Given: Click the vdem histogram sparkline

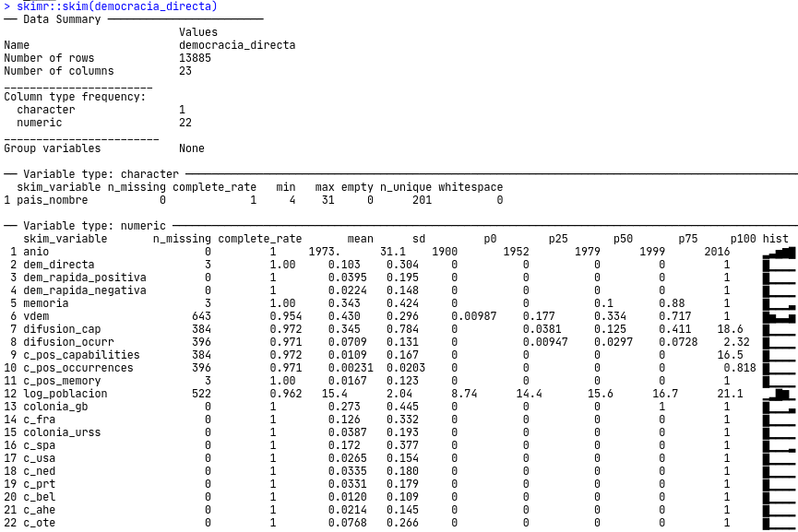Looking at the screenshot, I should coord(779,316).
